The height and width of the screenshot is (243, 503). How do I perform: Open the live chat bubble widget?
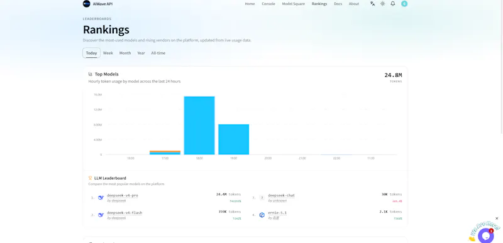tap(485, 235)
